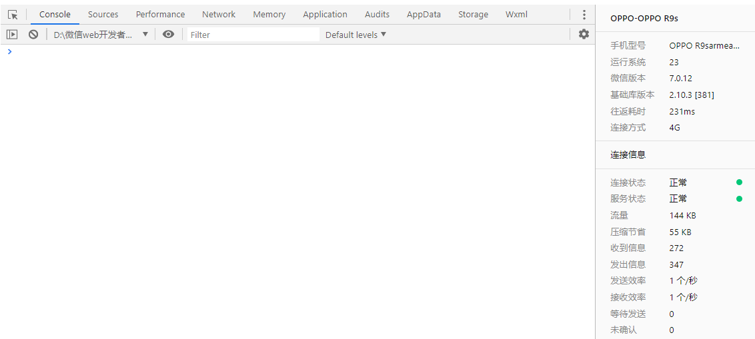Click the 连接信息 section heading
This screenshot has width=755, height=339.
click(x=628, y=155)
